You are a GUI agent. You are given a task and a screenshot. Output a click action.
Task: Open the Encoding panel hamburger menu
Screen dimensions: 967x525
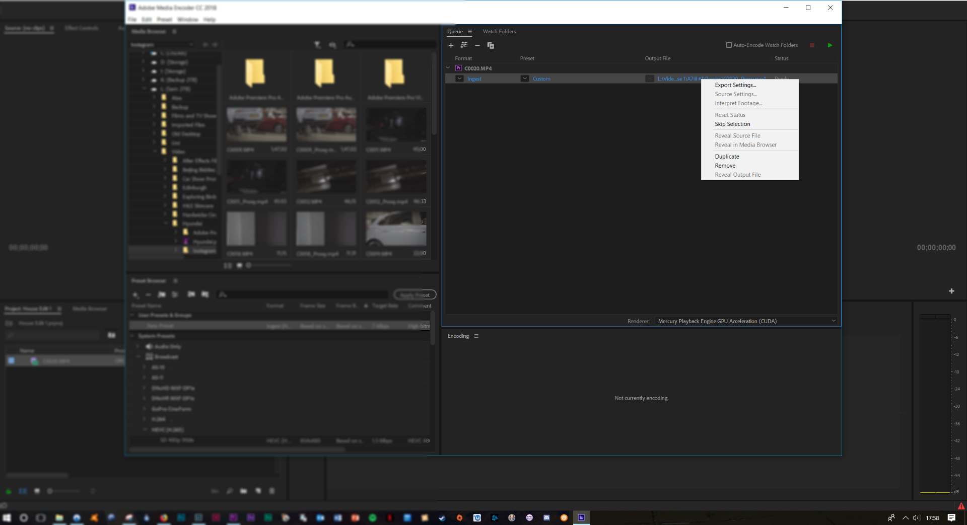476,336
